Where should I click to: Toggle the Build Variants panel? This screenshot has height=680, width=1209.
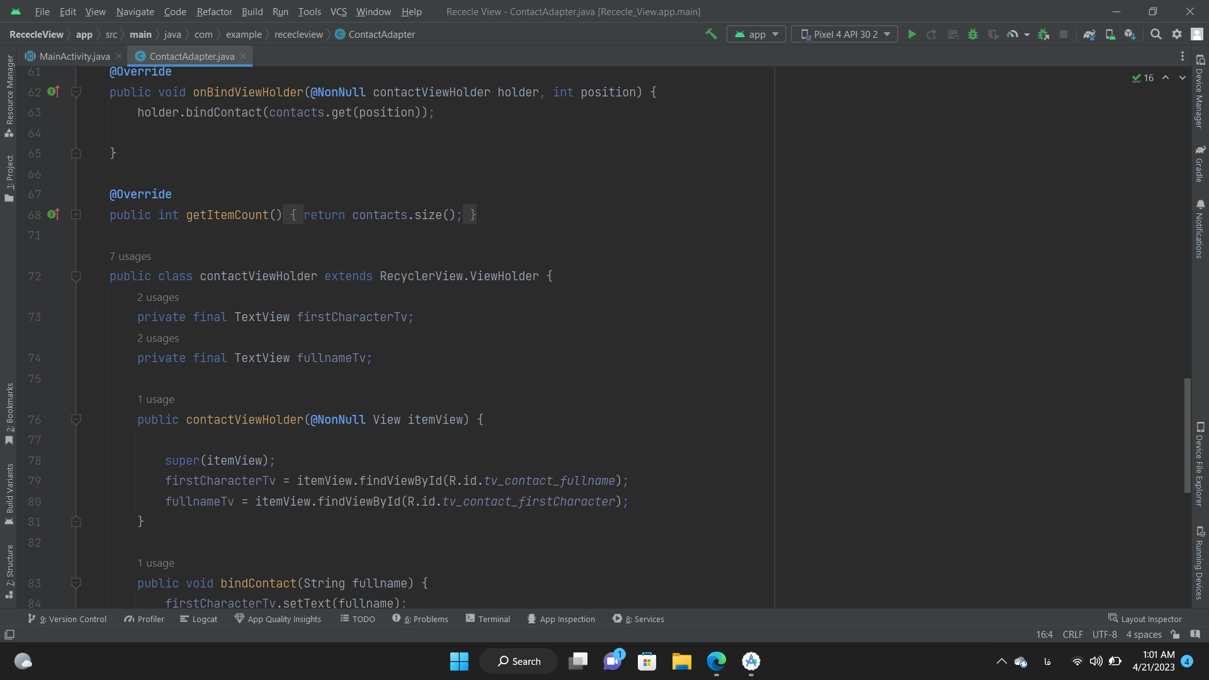[x=9, y=494]
